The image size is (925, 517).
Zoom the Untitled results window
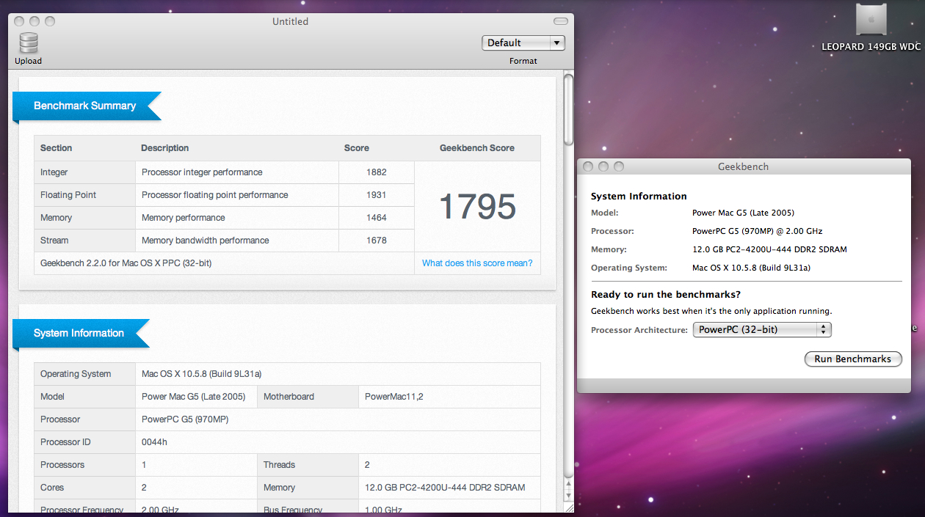tap(50, 21)
